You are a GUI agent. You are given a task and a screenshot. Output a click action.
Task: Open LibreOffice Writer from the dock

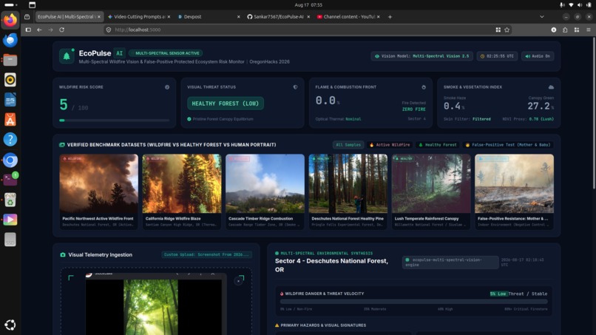[10, 100]
